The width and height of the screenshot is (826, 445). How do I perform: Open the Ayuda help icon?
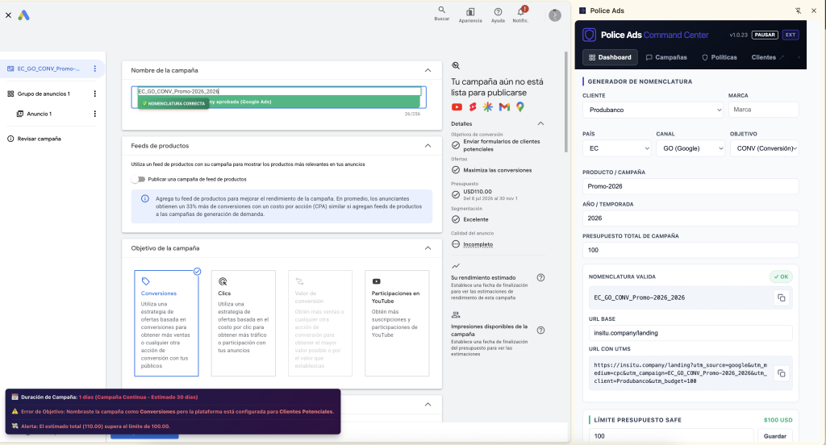coord(498,11)
